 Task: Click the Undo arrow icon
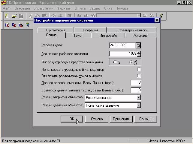(79, 16)
